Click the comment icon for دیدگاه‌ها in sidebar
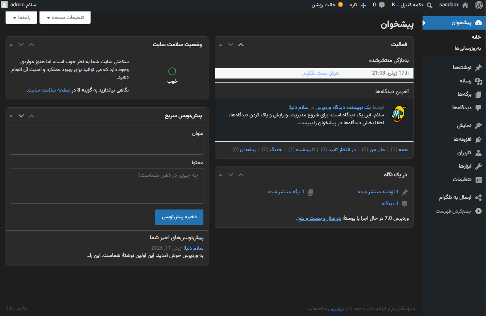The height and width of the screenshot is (316, 486). click(x=479, y=108)
